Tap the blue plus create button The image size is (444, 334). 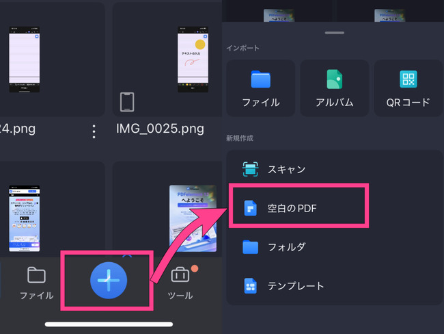coord(109,281)
